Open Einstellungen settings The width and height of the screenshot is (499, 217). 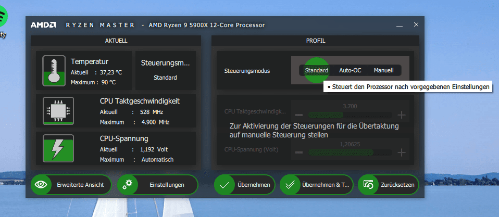tap(157, 185)
